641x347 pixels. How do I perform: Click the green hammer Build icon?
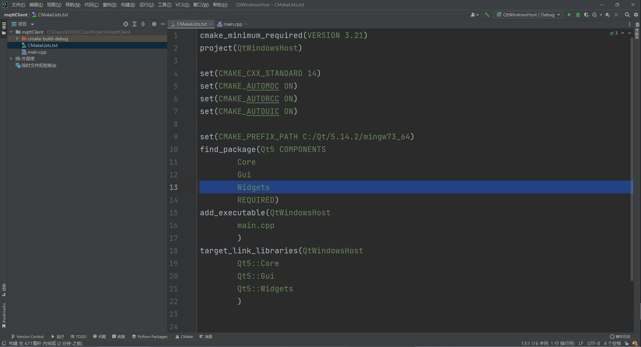click(487, 15)
